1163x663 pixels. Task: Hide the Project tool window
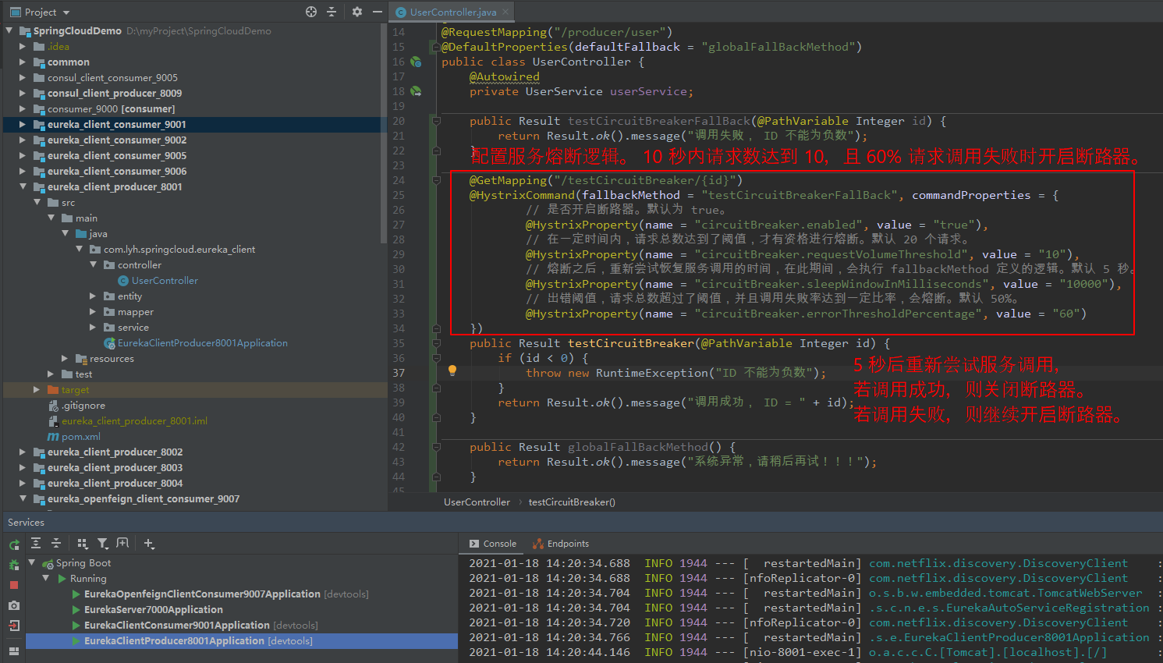pyautogui.click(x=377, y=12)
